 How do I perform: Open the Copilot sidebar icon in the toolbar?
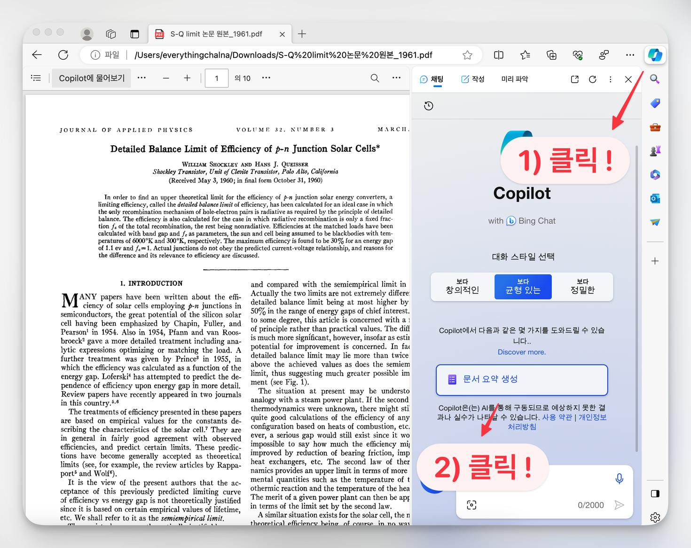[655, 55]
